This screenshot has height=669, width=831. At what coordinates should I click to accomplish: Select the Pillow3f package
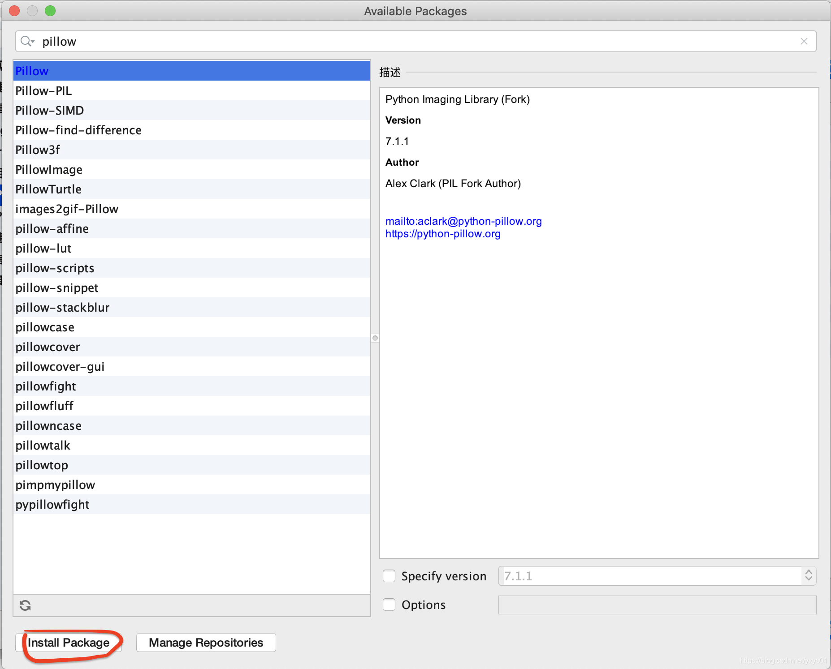click(x=192, y=150)
